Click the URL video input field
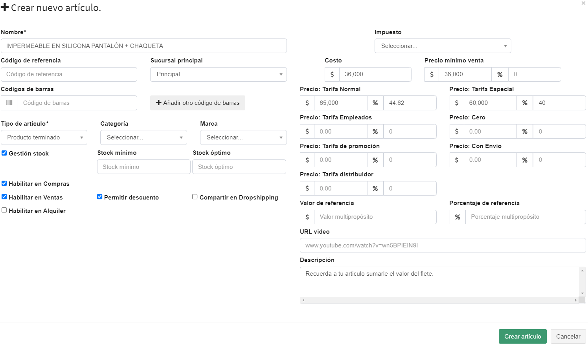 [x=443, y=245]
